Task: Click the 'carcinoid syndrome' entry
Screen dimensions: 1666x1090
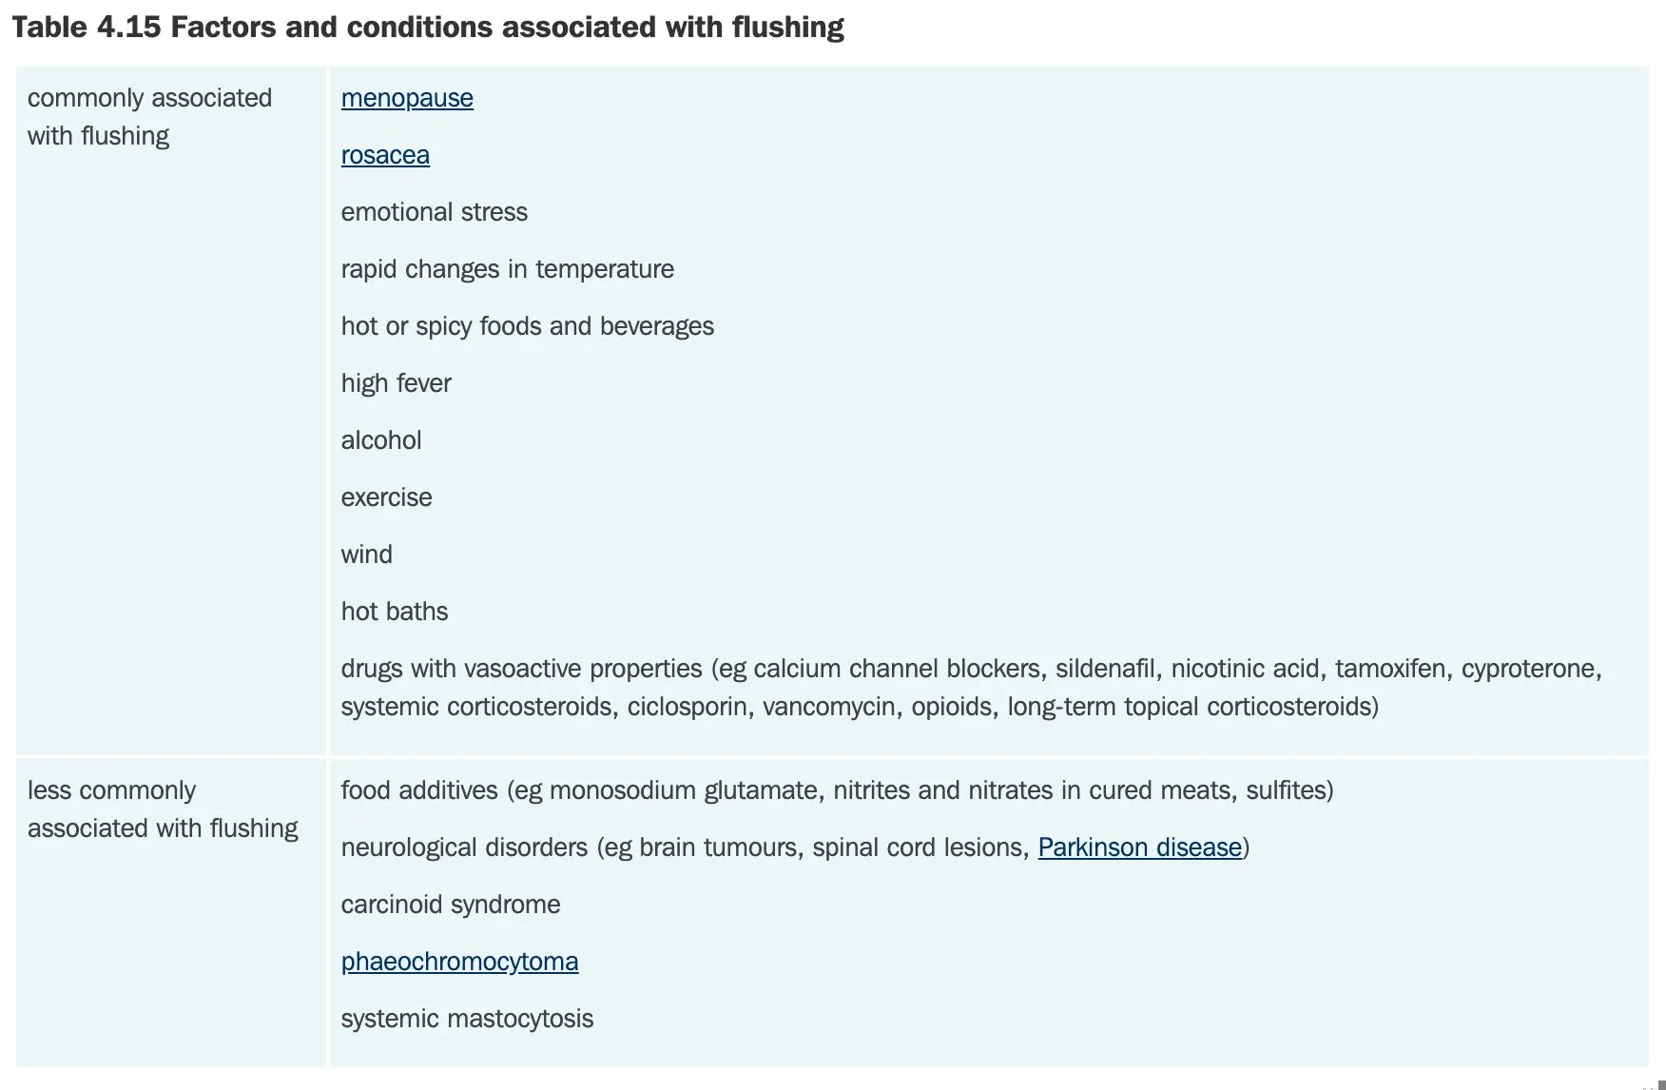Action: 450,905
